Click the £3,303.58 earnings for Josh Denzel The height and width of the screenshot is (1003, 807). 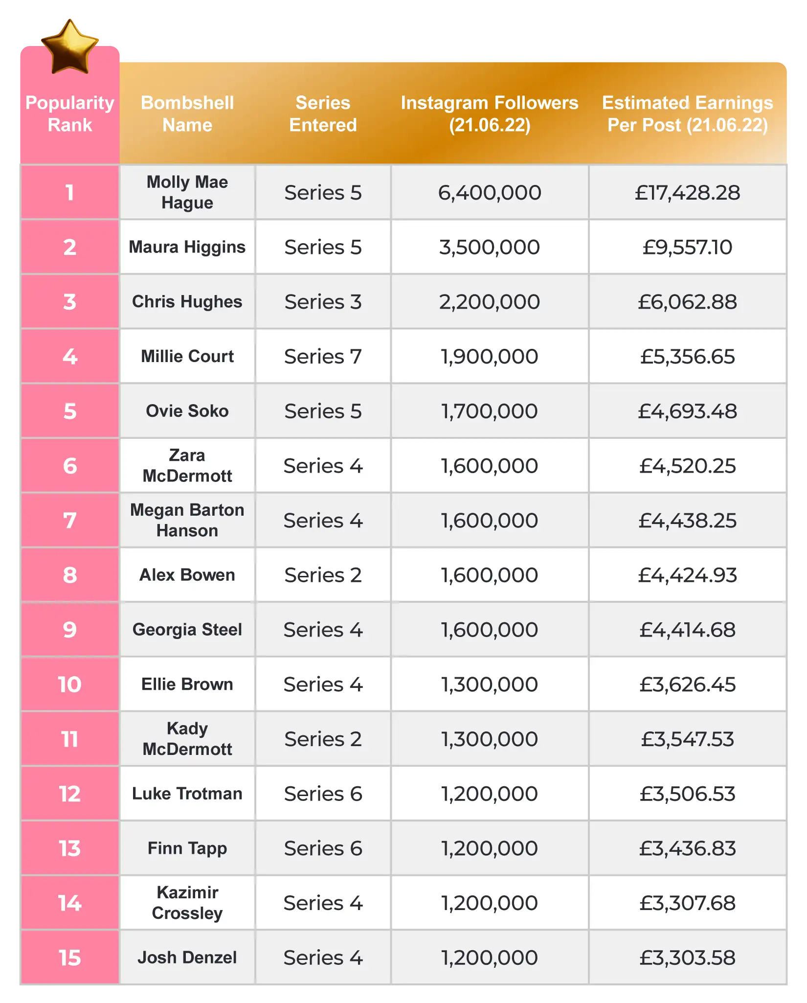point(687,957)
